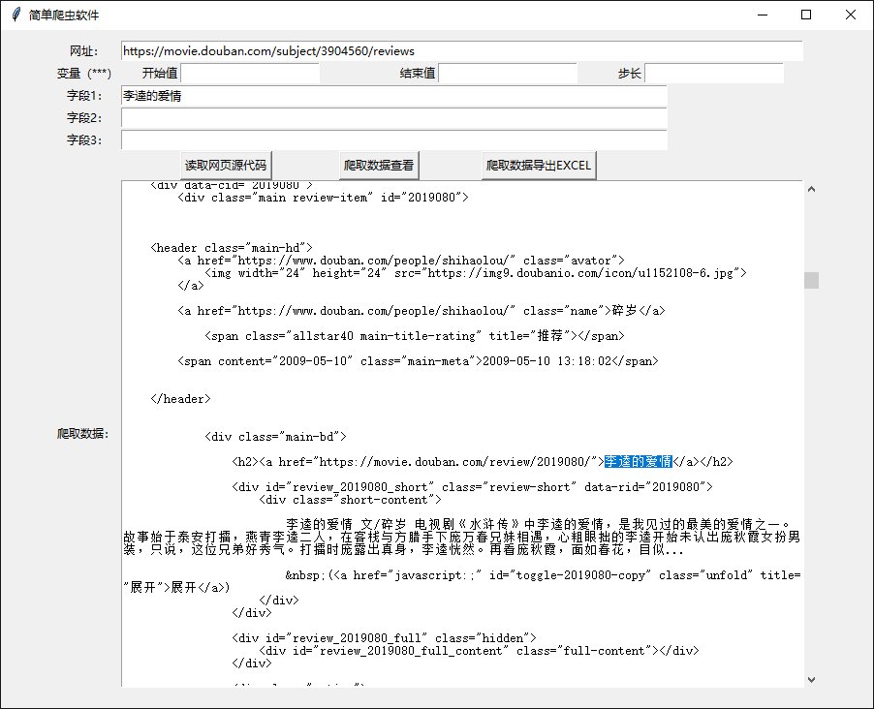The width and height of the screenshot is (874, 709).
Task: Click the vertical scrollbar thumb
Action: click(x=811, y=280)
